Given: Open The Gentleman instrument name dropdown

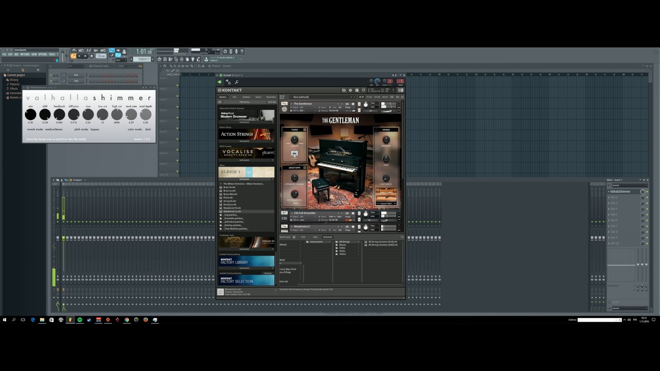Looking at the screenshot, I should 292,104.
